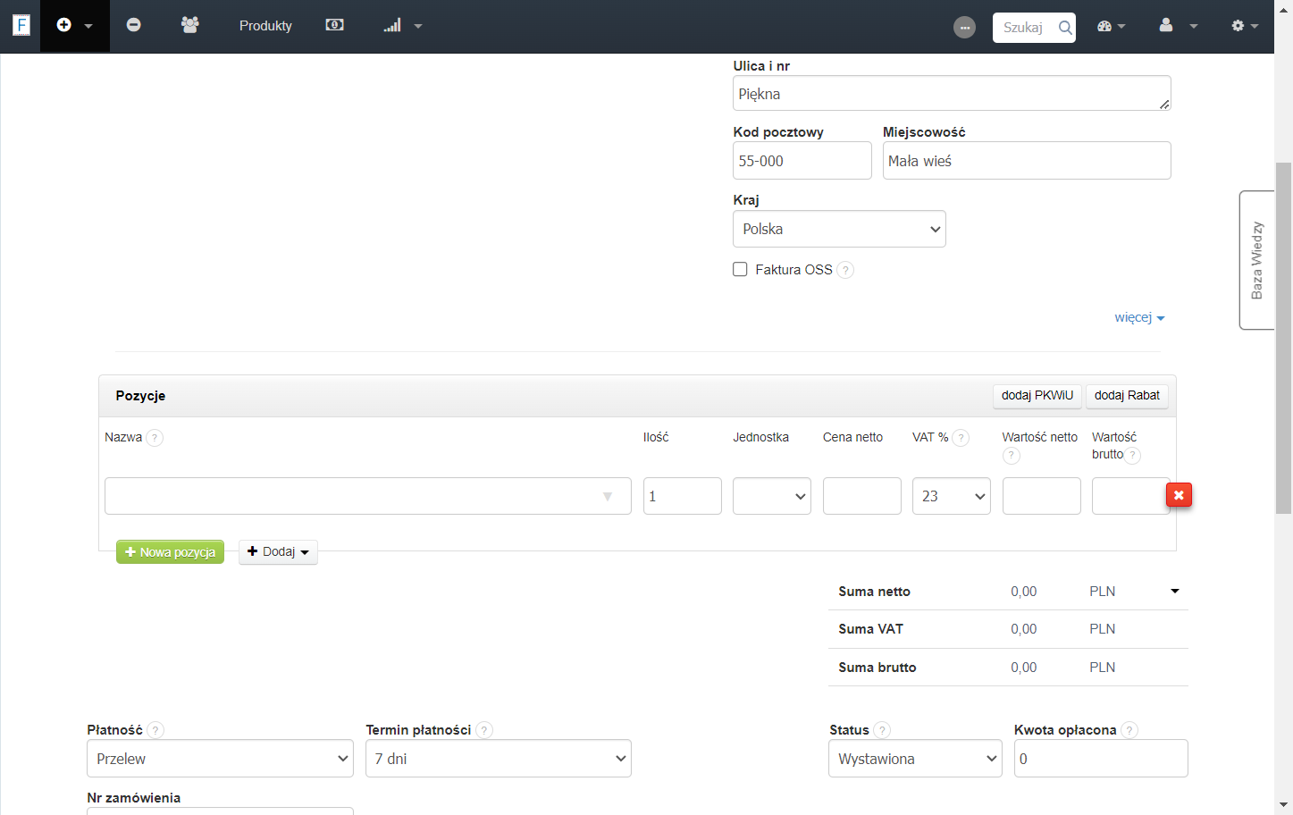1293x815 pixels.
Task: Open the Status dropdown showing Wystawiona
Action: (x=915, y=759)
